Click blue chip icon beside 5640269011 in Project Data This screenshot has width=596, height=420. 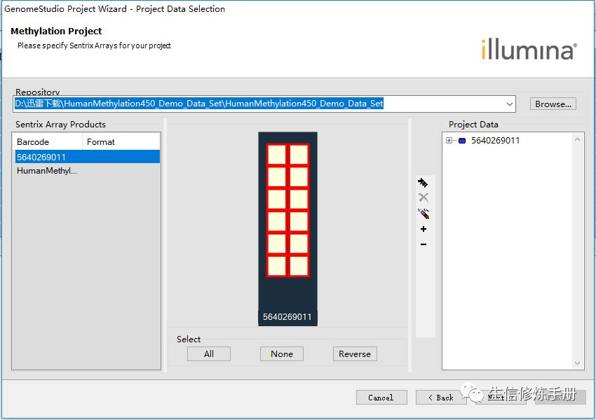point(462,141)
